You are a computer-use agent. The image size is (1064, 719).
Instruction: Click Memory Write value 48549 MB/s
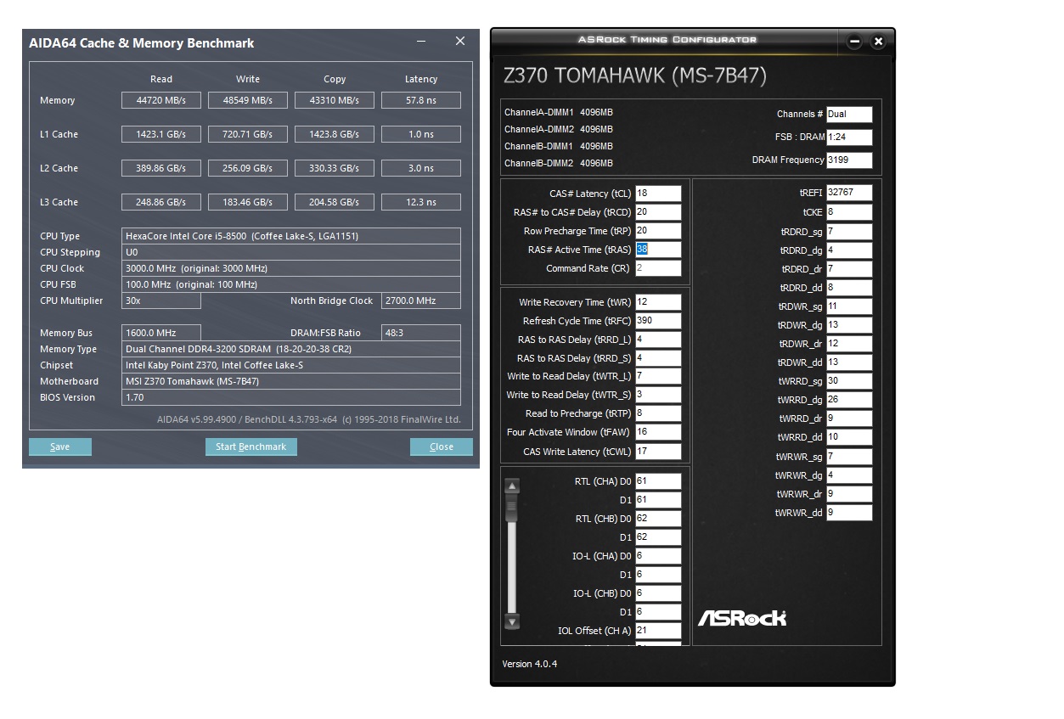click(248, 100)
